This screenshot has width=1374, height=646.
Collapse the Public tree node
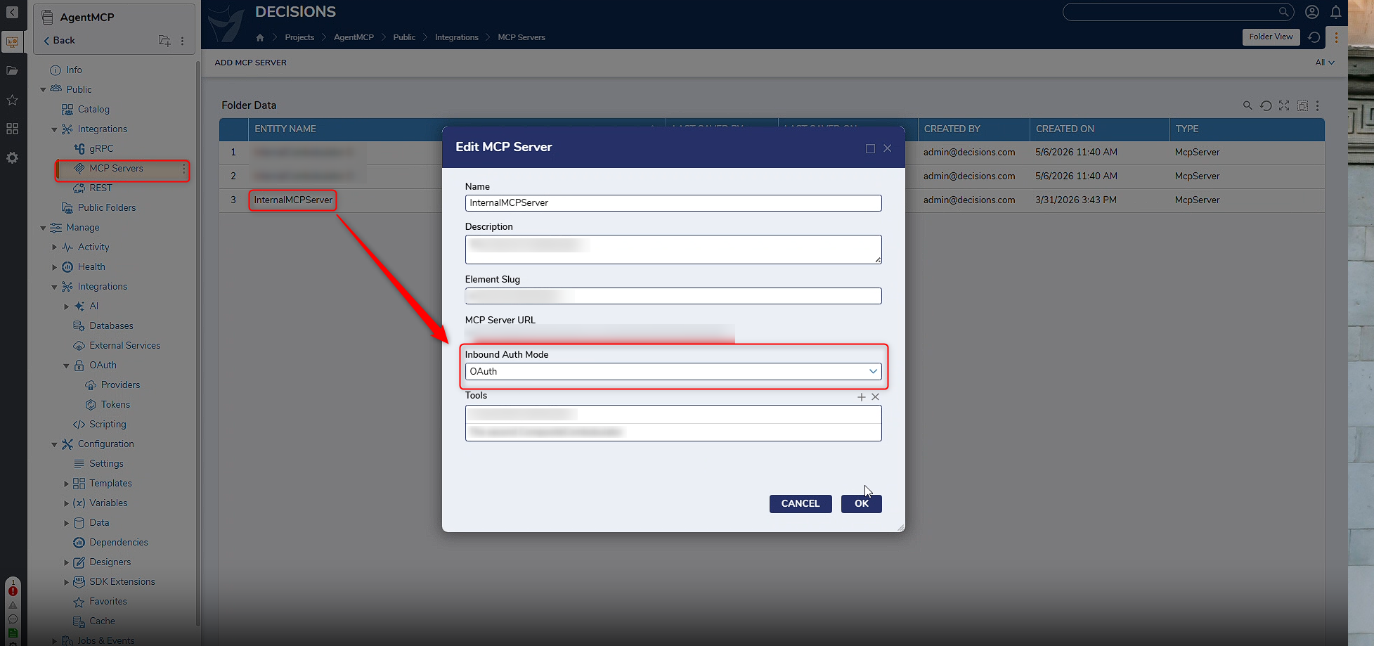pos(43,90)
